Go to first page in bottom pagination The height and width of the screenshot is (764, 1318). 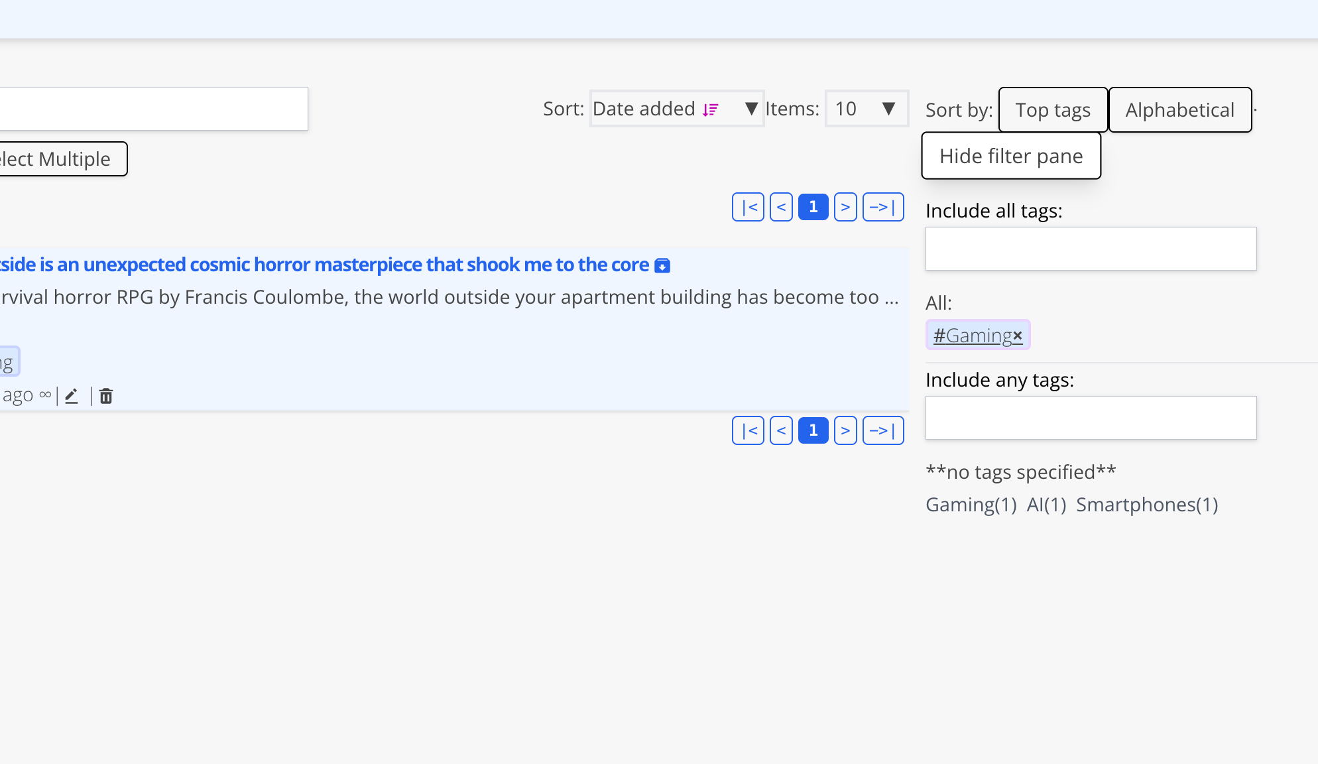749,430
